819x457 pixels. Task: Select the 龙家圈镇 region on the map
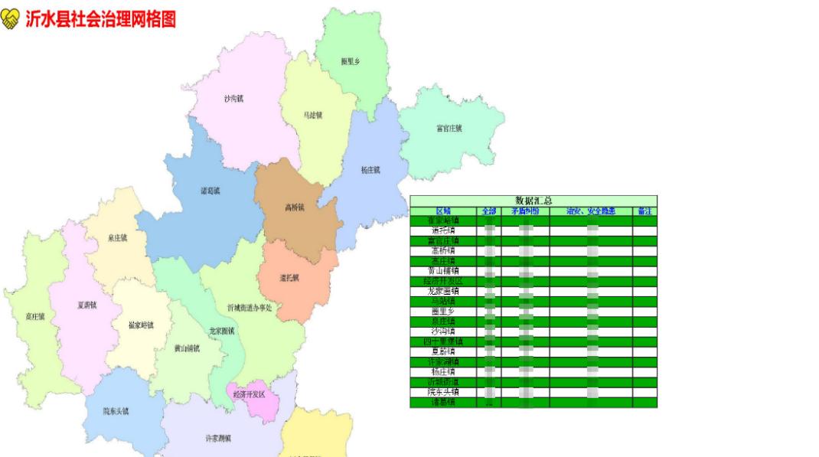[x=222, y=331]
